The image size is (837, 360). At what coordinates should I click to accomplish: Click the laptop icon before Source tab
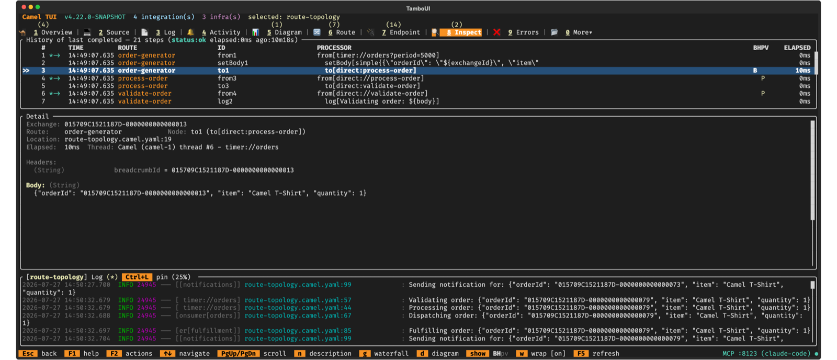87,32
